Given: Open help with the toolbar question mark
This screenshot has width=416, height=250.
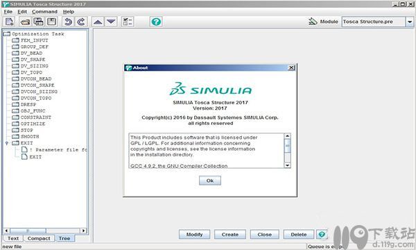Looking at the screenshot, I should [x=156, y=22].
